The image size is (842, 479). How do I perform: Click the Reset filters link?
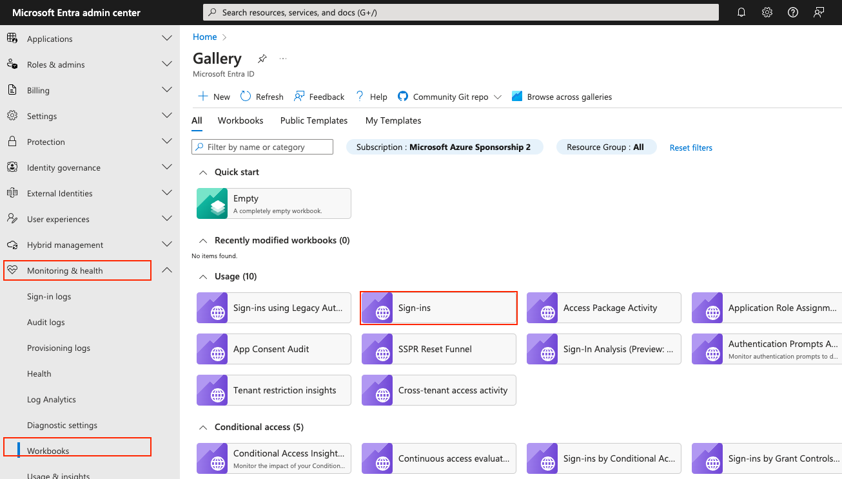(690, 147)
